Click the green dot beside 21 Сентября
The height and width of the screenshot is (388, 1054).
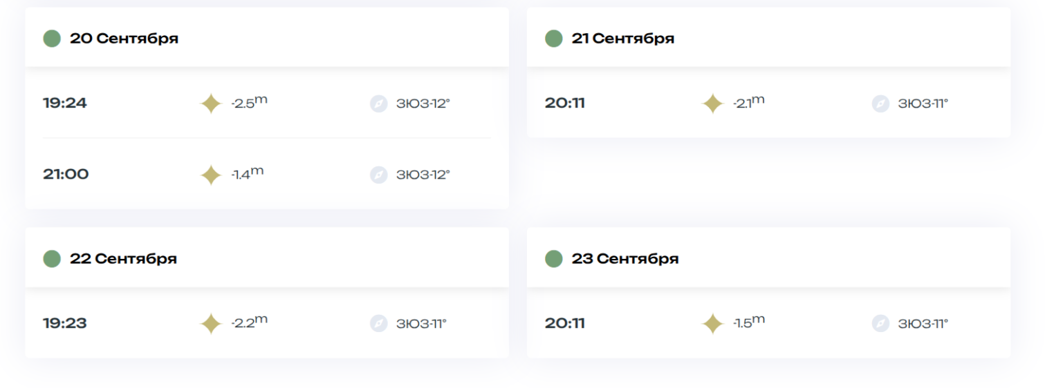(x=553, y=38)
